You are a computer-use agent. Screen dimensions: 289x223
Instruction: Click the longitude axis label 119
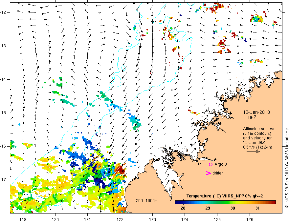tap(23, 219)
